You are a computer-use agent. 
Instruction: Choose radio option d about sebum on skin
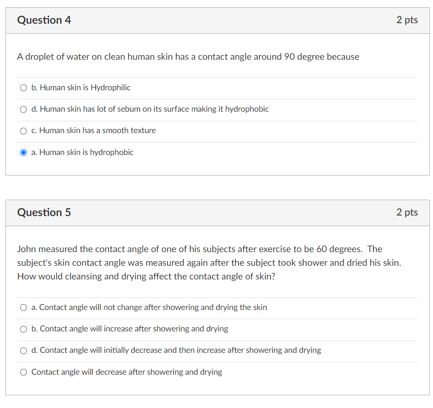pos(24,109)
